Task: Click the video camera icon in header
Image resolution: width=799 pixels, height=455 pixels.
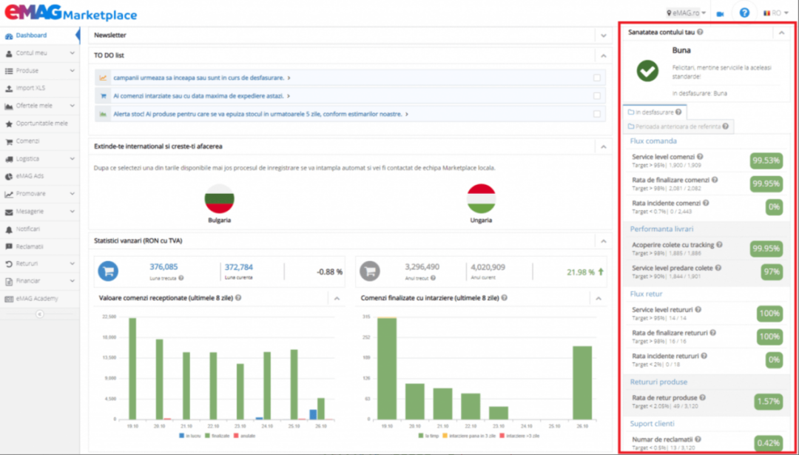Action: [720, 14]
